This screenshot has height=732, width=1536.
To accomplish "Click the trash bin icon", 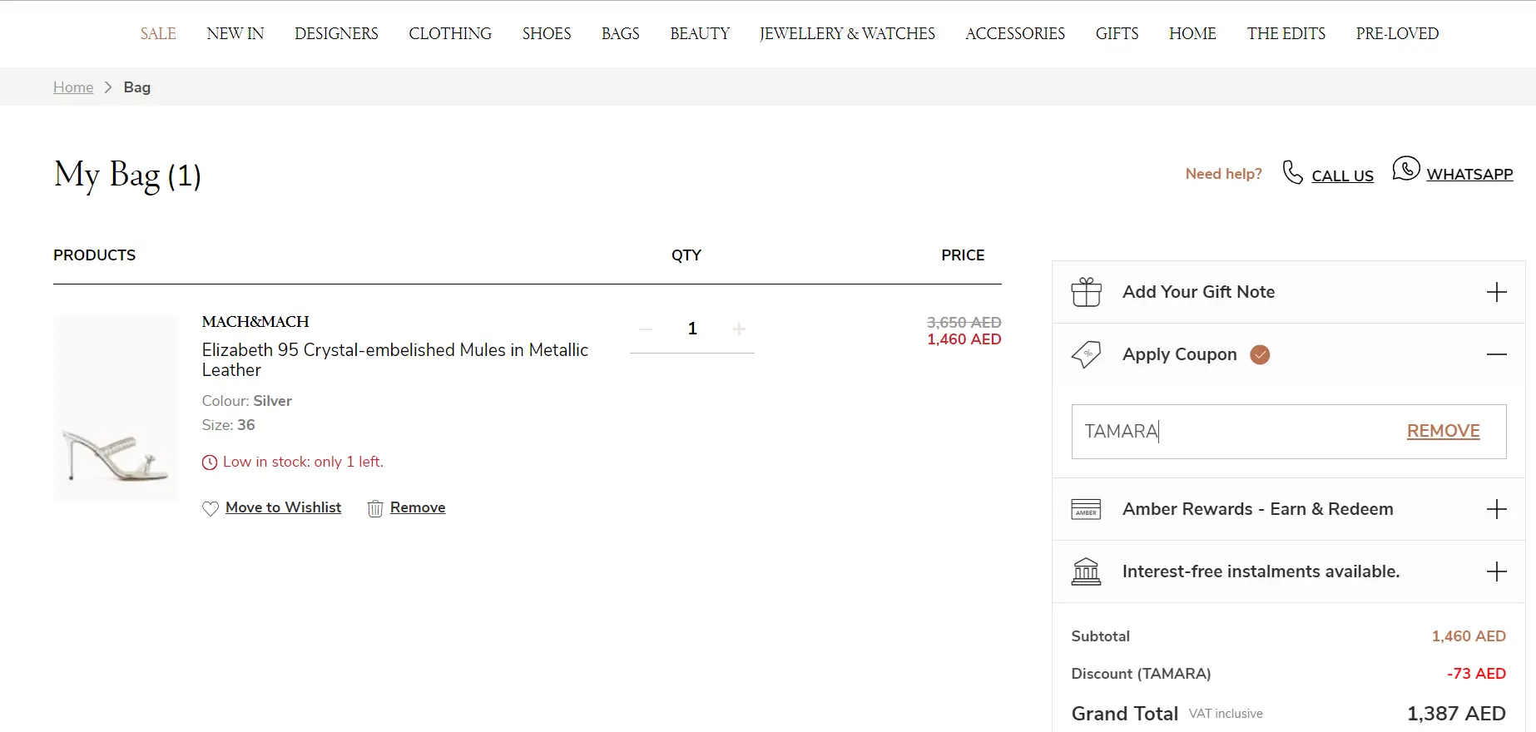I will tap(375, 508).
